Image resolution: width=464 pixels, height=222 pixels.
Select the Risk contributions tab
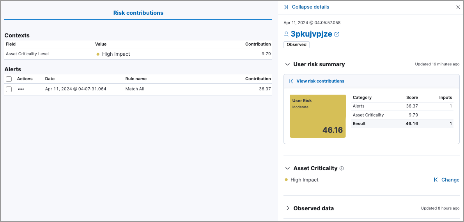pyautogui.click(x=138, y=13)
